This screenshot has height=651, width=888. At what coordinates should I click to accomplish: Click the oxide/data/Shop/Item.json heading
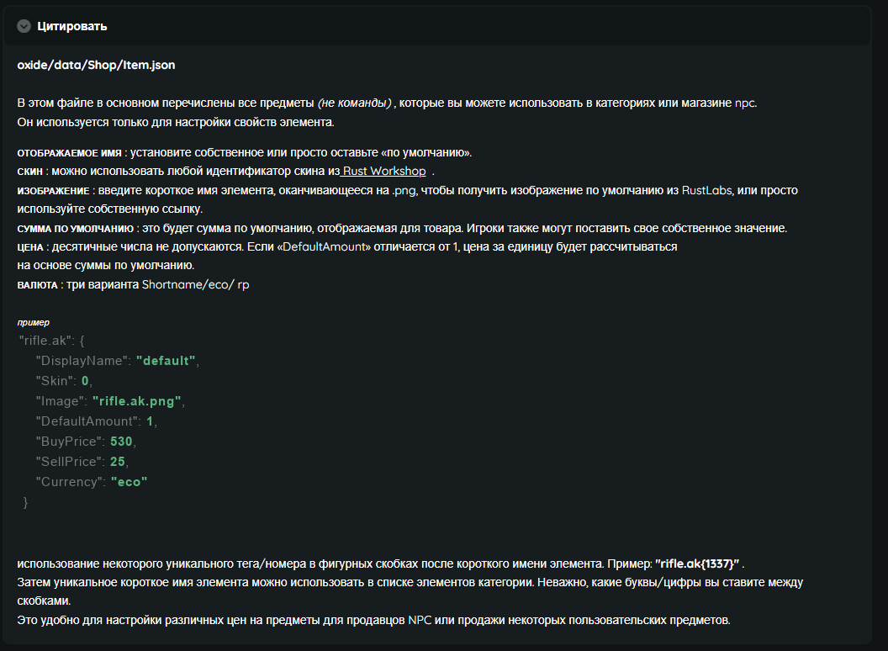tap(96, 64)
